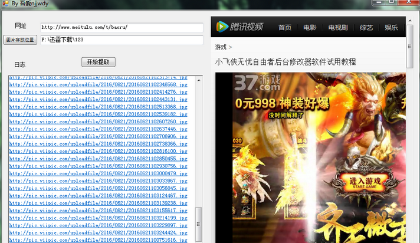Image resolution: width=420 pixels, height=243 pixels.
Task: Click the 游戏 breadcrumb link
Action: click(x=221, y=47)
